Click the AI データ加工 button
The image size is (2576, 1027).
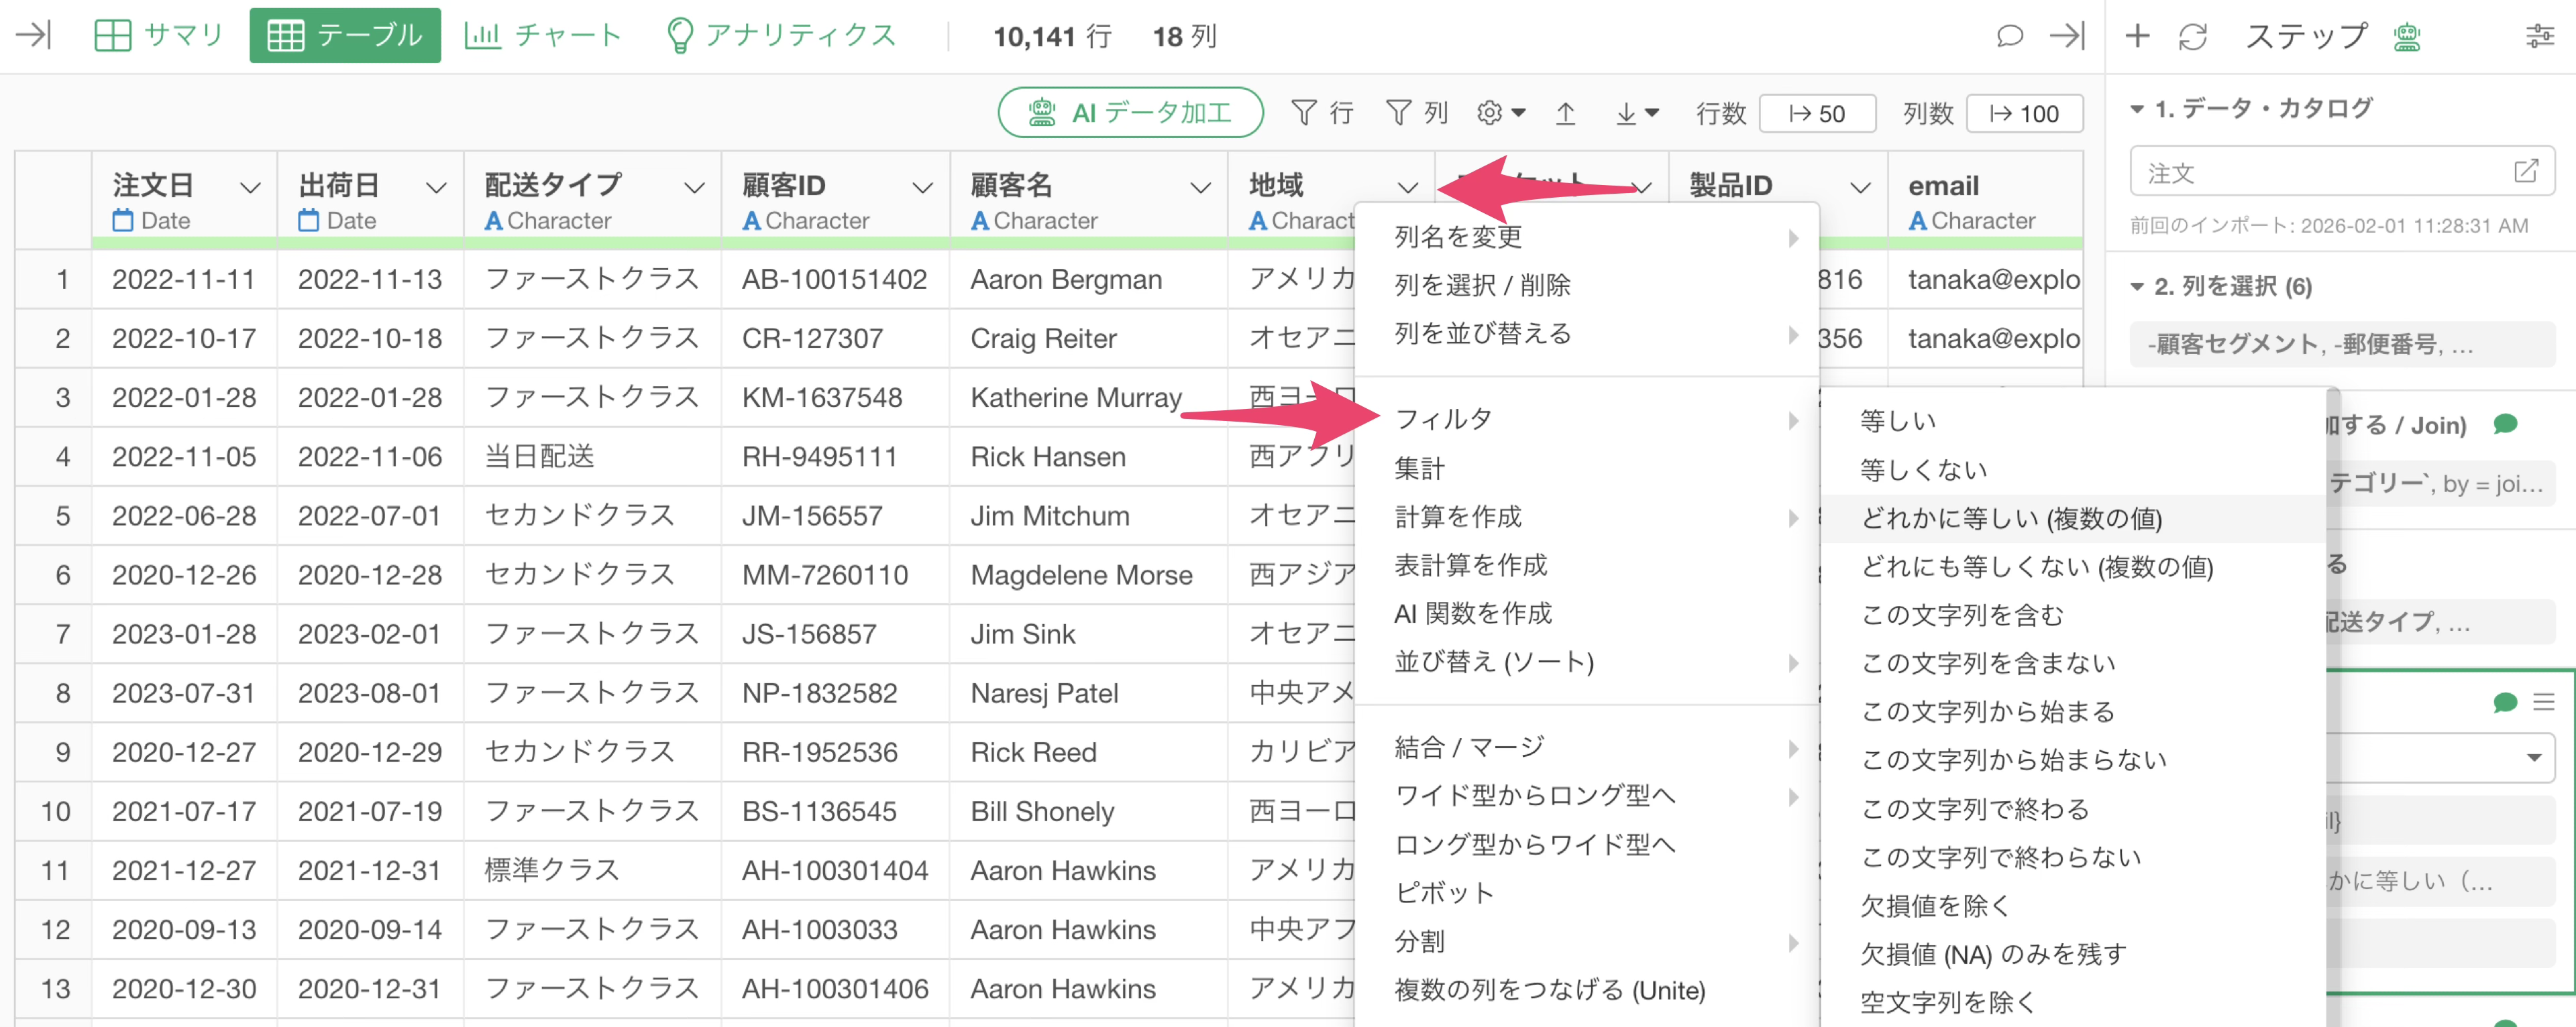(1130, 113)
